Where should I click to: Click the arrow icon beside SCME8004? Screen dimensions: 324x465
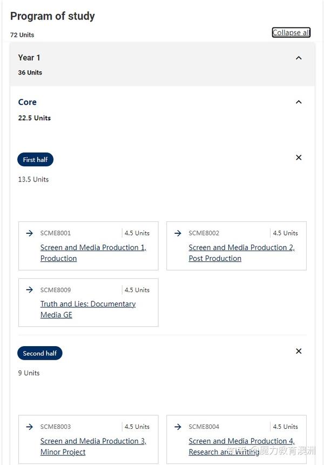178,427
